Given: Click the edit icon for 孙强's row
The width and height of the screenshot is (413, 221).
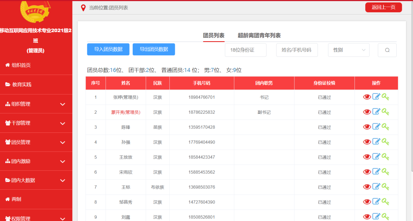Looking at the screenshot, I should pyautogui.click(x=376, y=142).
